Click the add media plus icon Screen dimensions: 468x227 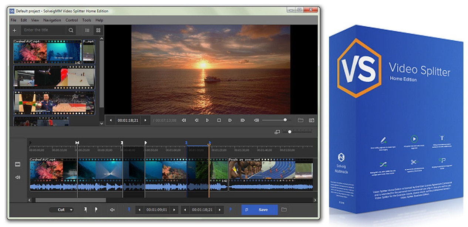14,30
